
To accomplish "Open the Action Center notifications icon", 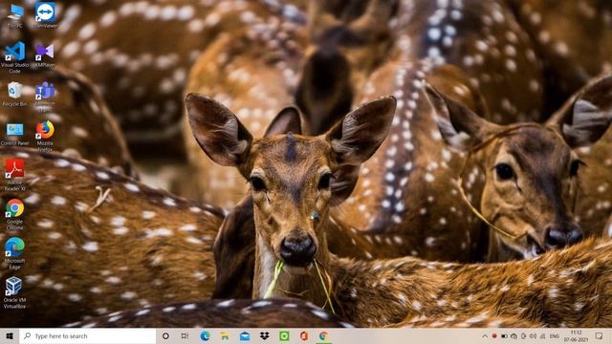I will coord(600,336).
